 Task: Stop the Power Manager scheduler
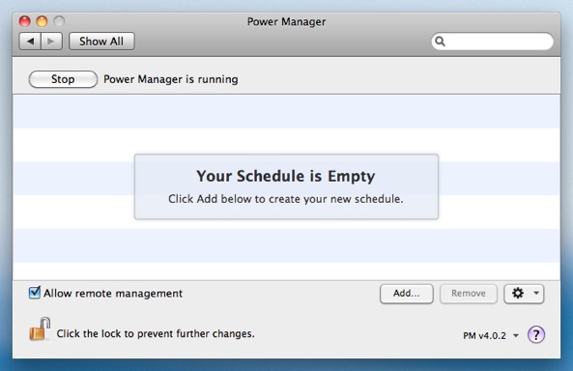(x=63, y=79)
